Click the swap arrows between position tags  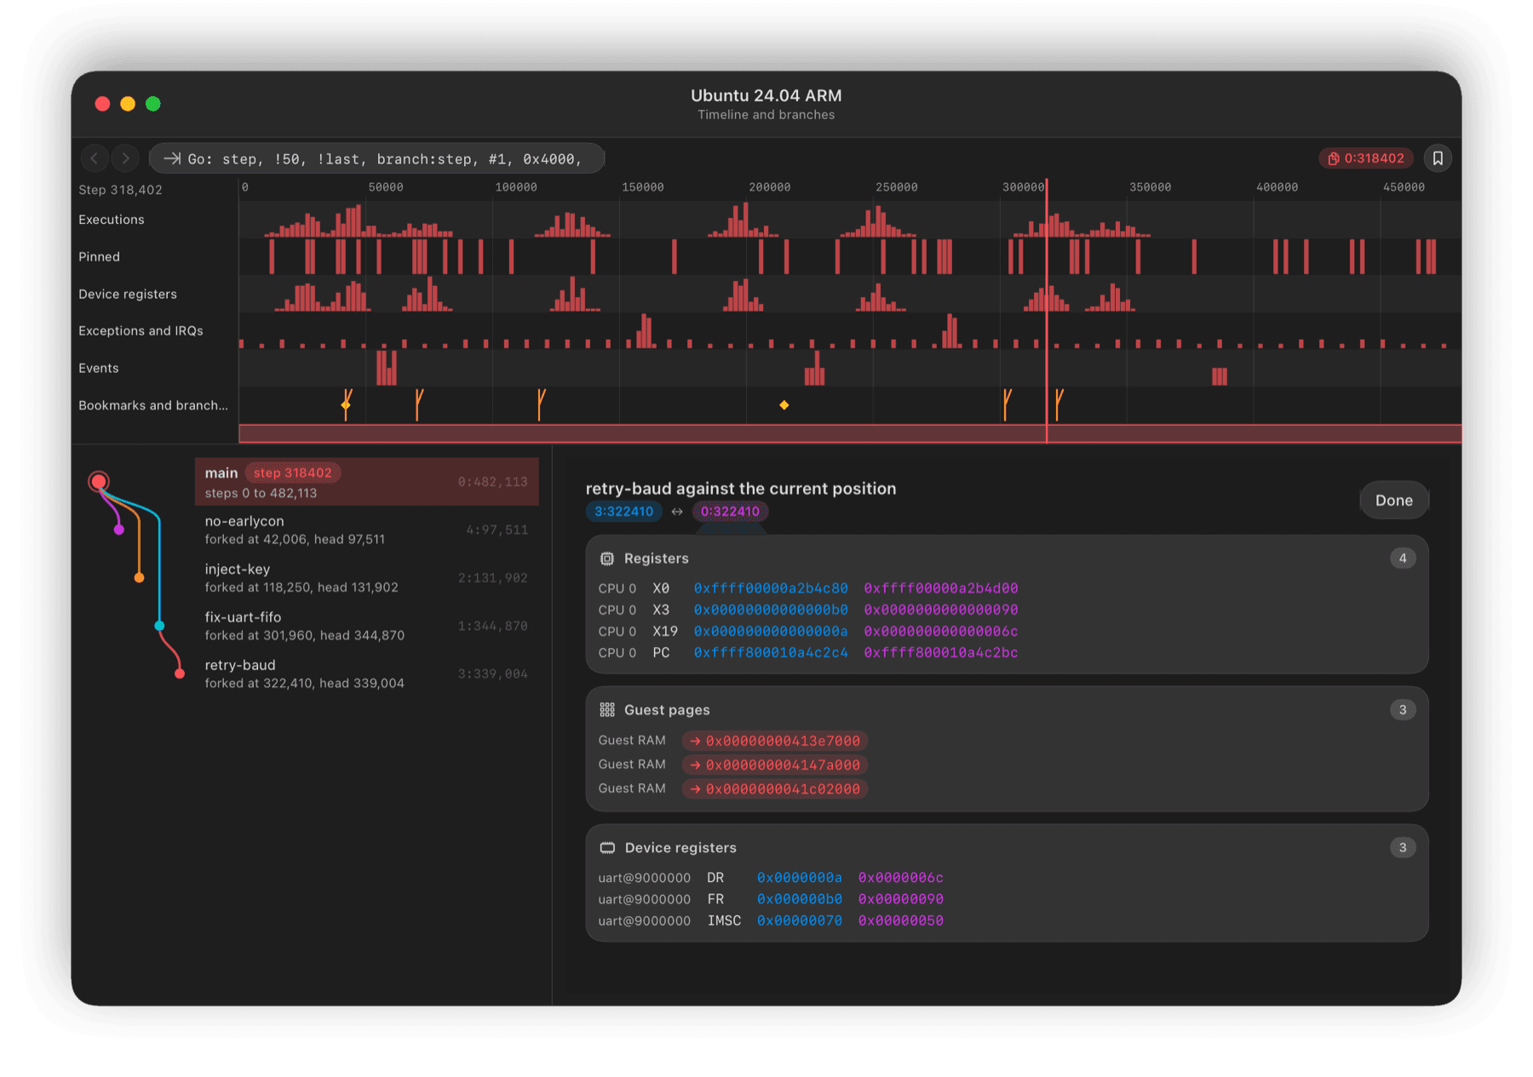tap(677, 512)
